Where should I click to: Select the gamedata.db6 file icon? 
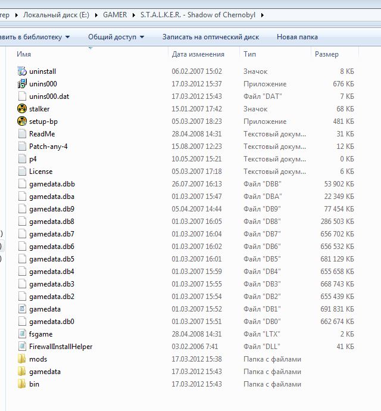[x=22, y=247]
